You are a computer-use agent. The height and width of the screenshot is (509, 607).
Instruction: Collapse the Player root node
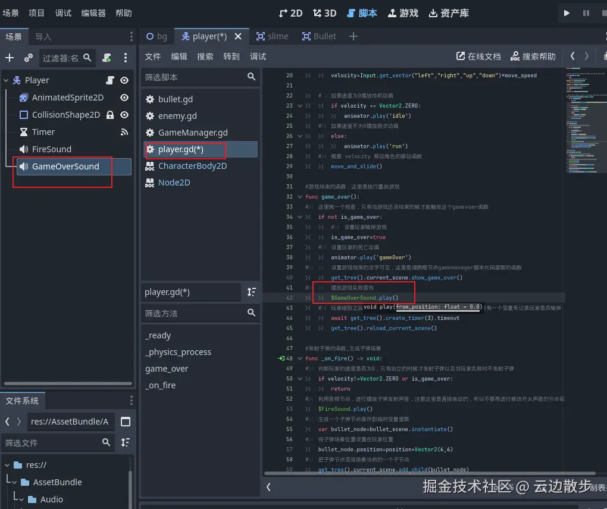[6, 80]
